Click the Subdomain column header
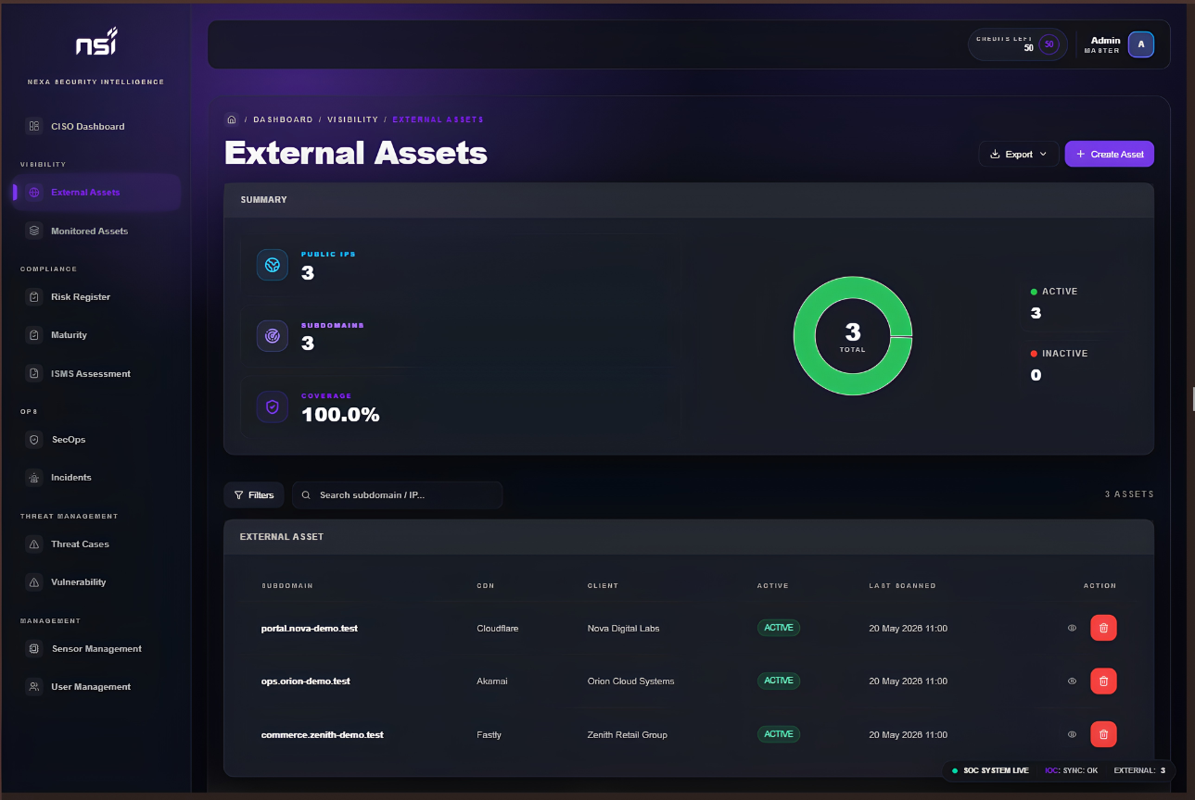Image resolution: width=1195 pixels, height=800 pixels. pos(286,586)
